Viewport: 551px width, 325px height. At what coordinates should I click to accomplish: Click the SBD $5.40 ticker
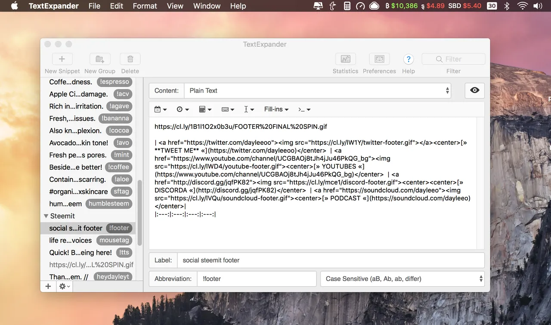pos(465,6)
